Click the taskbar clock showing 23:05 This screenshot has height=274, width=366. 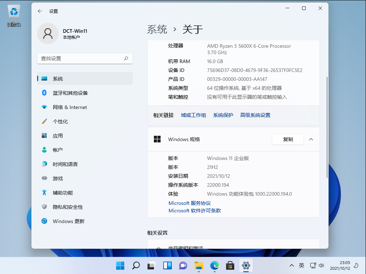[x=340, y=265]
